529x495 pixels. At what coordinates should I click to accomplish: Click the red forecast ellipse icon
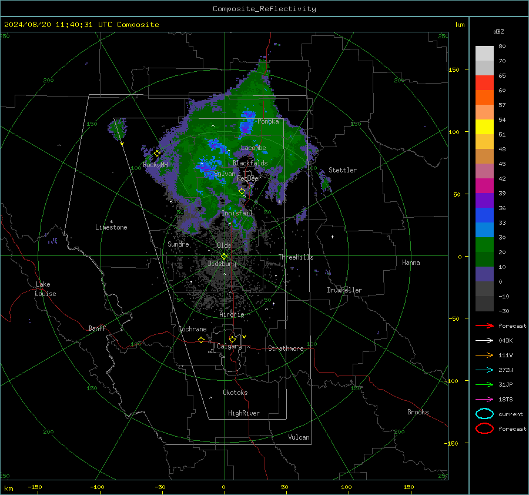pos(484,428)
